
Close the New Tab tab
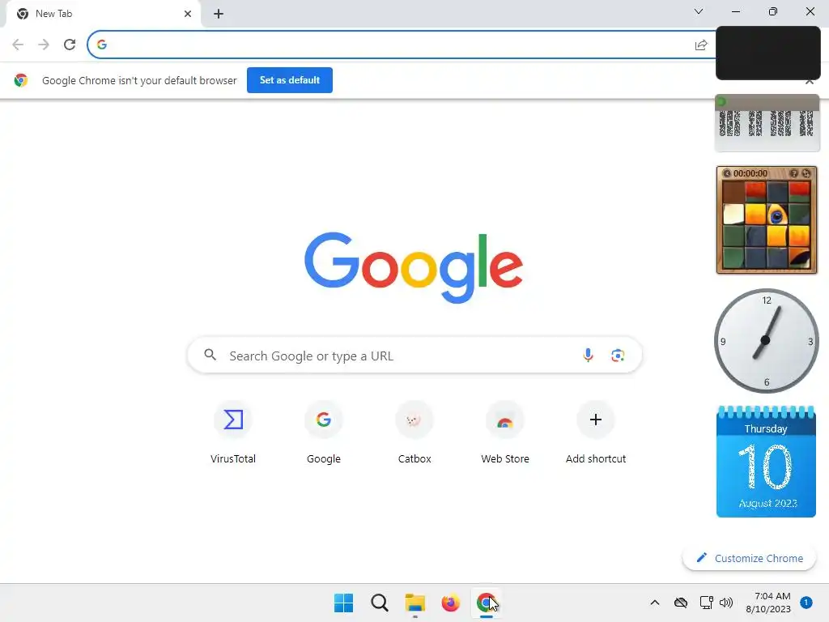click(x=188, y=14)
